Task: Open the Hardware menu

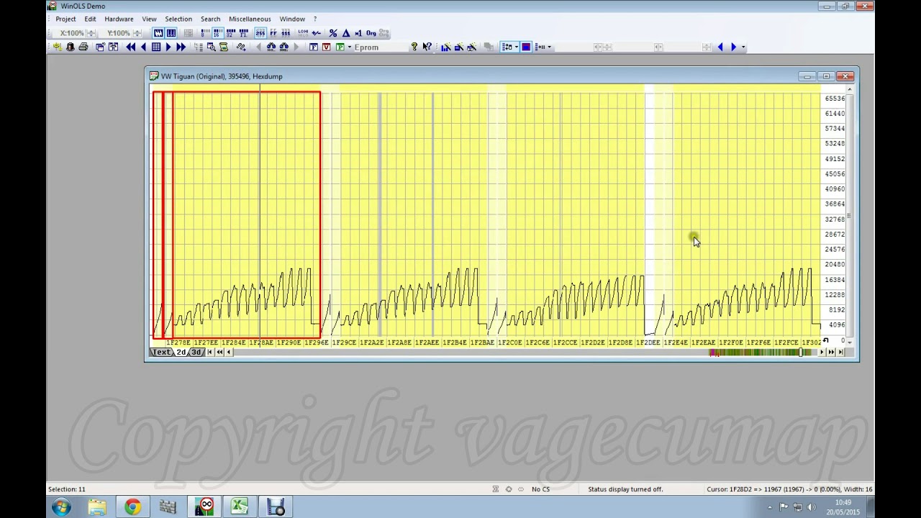Action: tap(119, 19)
